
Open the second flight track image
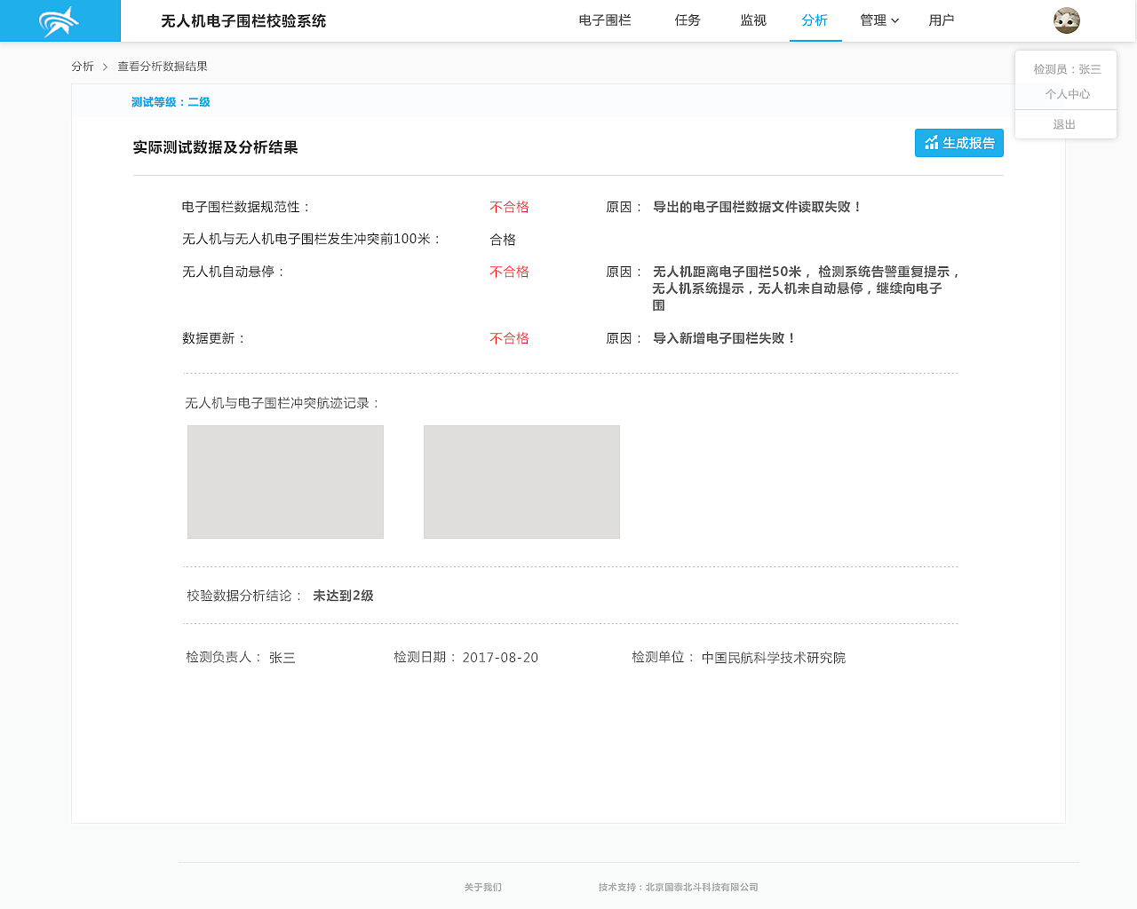[521, 482]
